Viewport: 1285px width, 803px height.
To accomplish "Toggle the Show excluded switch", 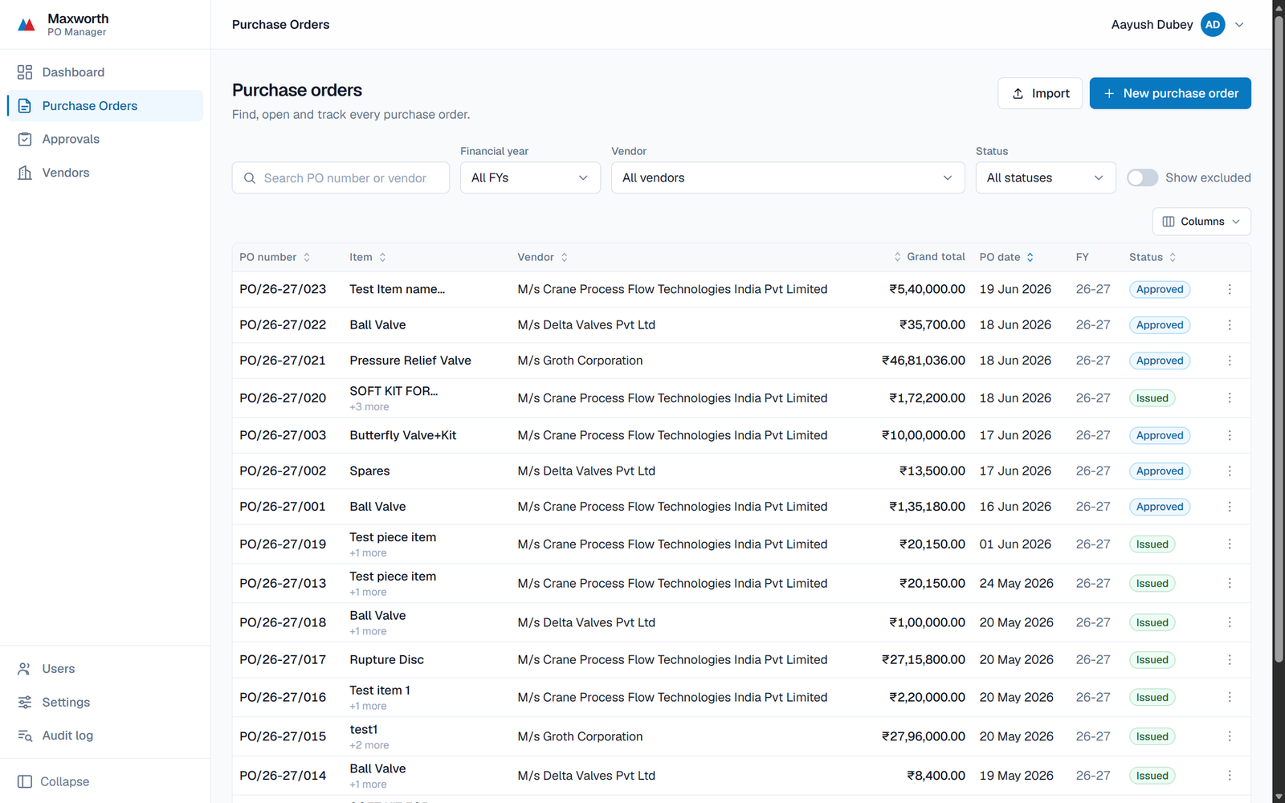I will [1142, 177].
